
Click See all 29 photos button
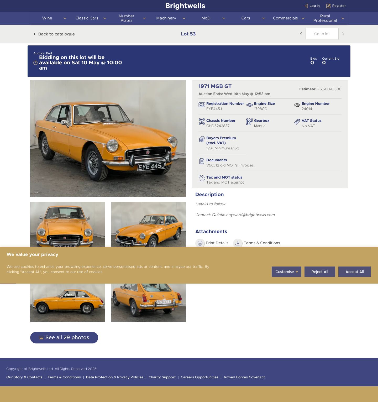pos(64,338)
